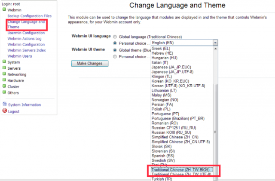
Task: Click the language dropdown arrow
Action: pyautogui.click(x=215, y=43)
